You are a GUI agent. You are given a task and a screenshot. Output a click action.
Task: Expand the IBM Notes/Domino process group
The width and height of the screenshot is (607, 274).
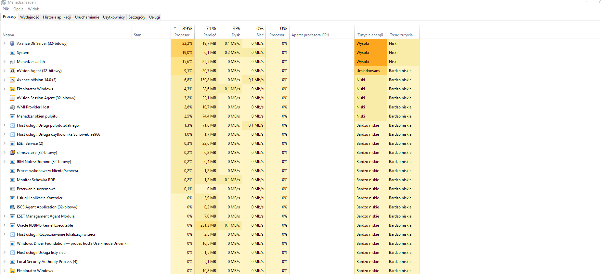pos(4,162)
